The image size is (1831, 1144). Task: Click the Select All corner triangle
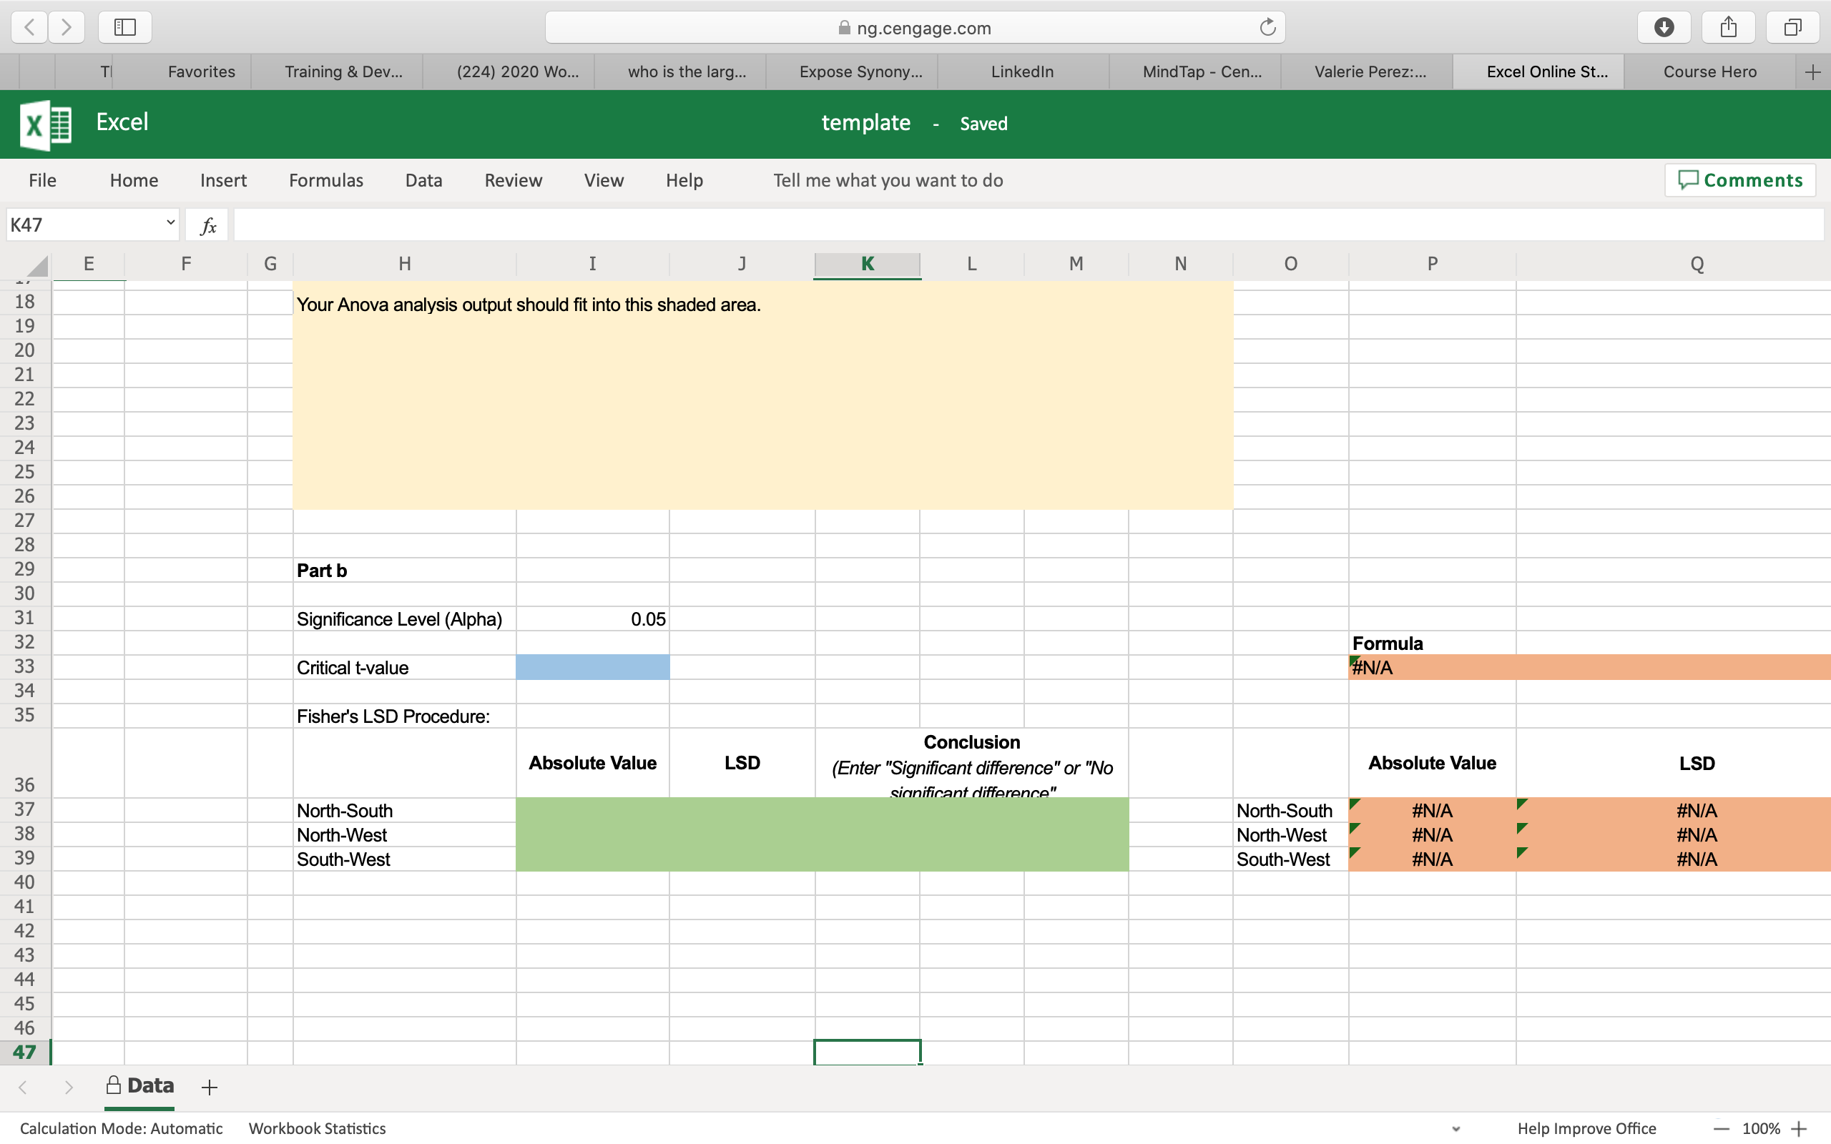tap(37, 265)
